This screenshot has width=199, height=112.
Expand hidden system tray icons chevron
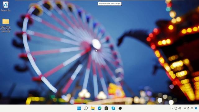click(172, 108)
